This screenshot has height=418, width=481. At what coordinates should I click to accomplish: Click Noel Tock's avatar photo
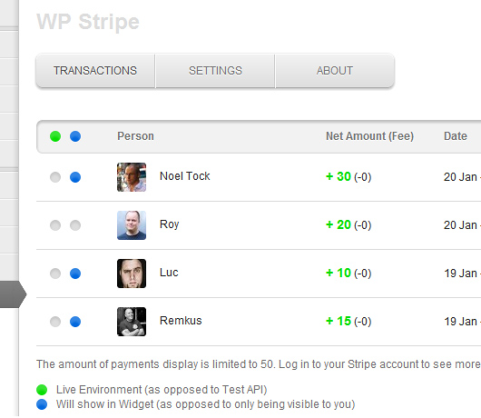(x=132, y=177)
